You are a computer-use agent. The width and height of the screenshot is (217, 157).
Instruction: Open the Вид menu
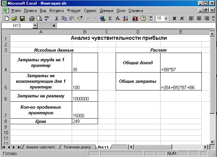point(43,11)
